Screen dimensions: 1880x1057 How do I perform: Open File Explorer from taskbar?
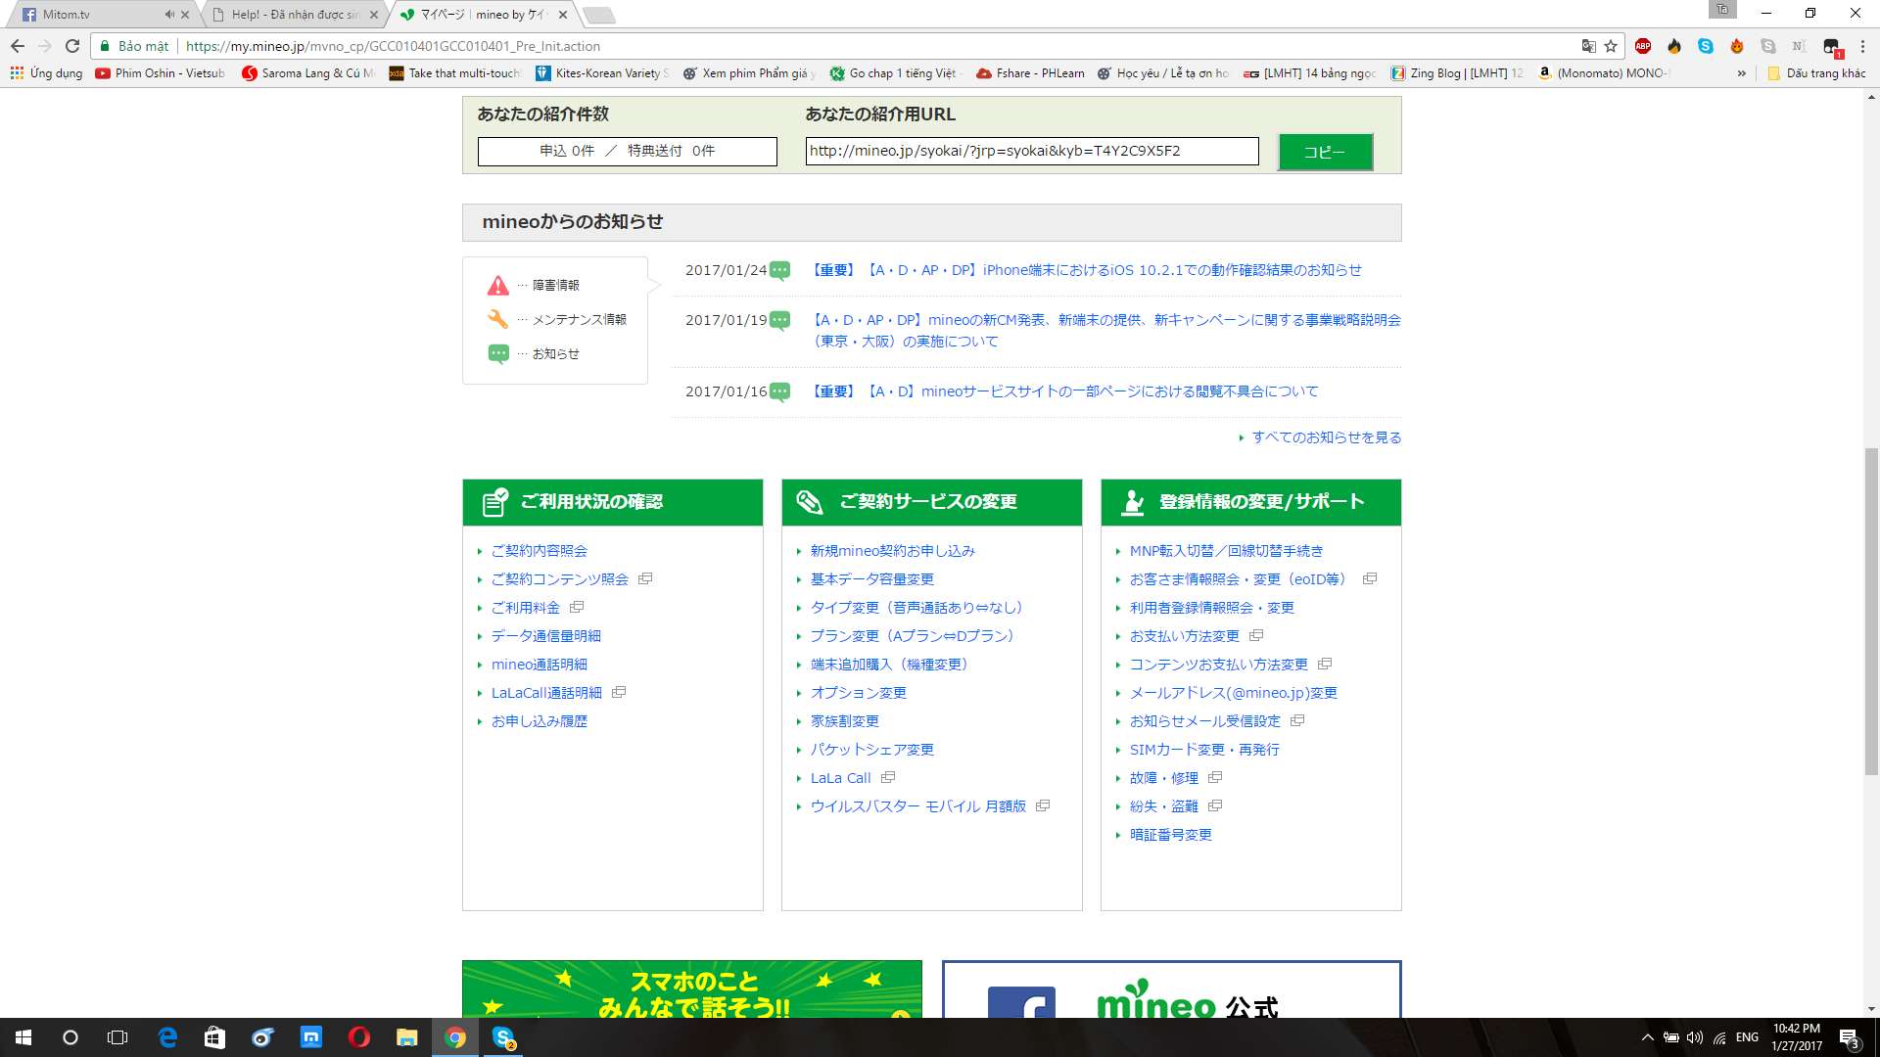[x=406, y=1037]
